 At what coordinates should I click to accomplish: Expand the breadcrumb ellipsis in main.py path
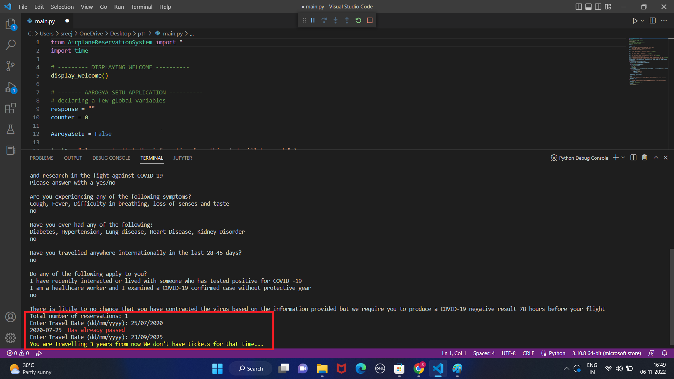(192, 33)
